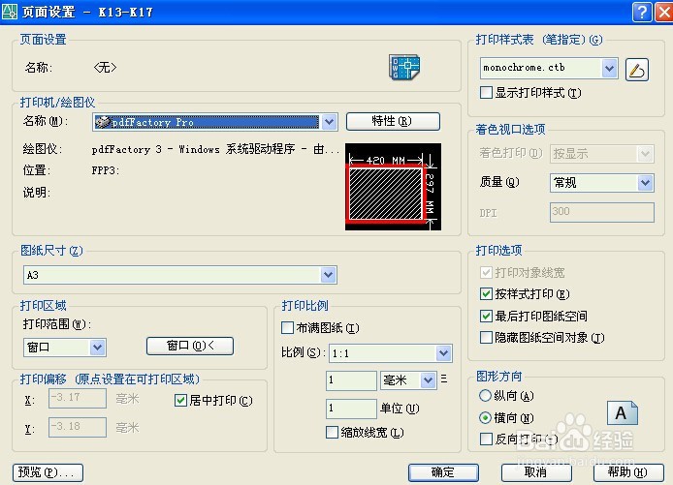Click the AutoCAD icon in the title bar
The height and width of the screenshot is (485, 673).
click(x=10, y=12)
